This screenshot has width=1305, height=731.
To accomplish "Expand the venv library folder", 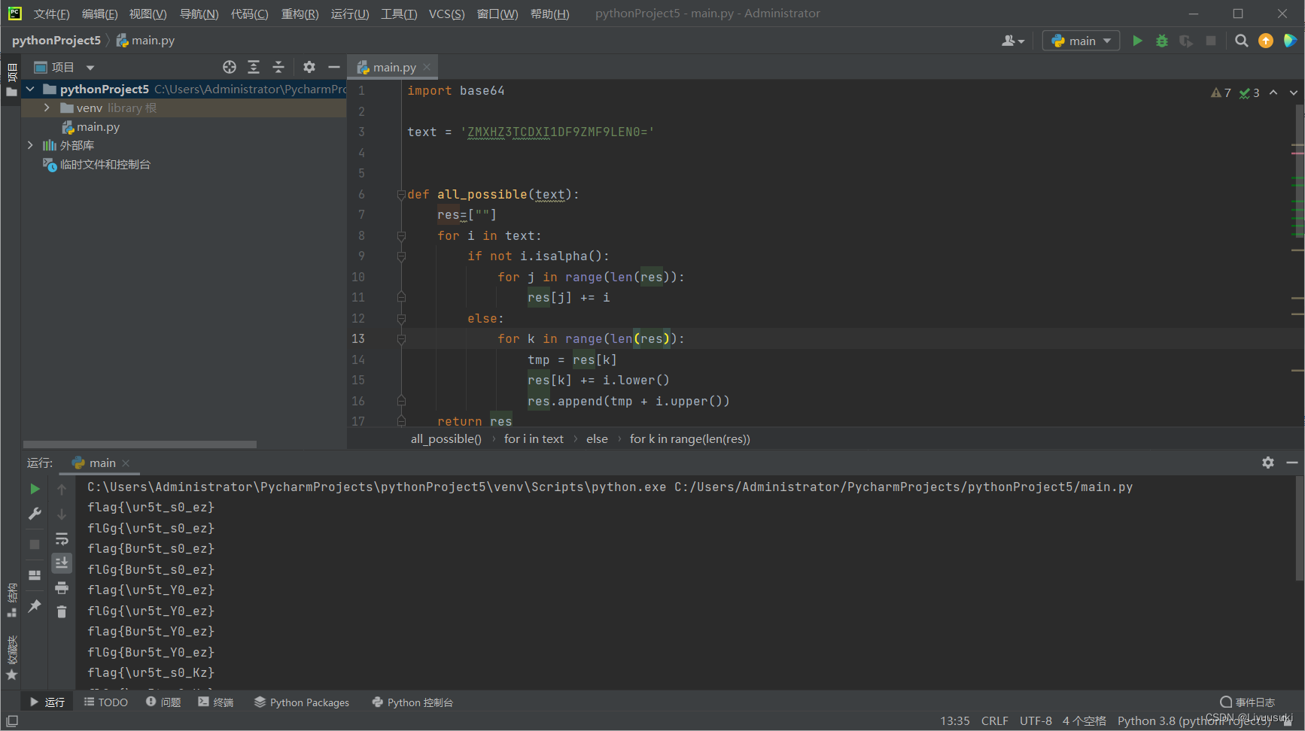I will (x=47, y=108).
